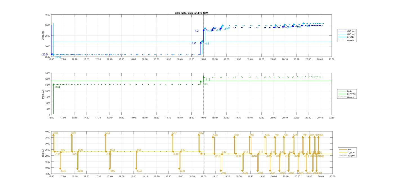Select the "Pitch" legend entry
Image resolution: width=394 pixels, height=195 pixels.
345,91
